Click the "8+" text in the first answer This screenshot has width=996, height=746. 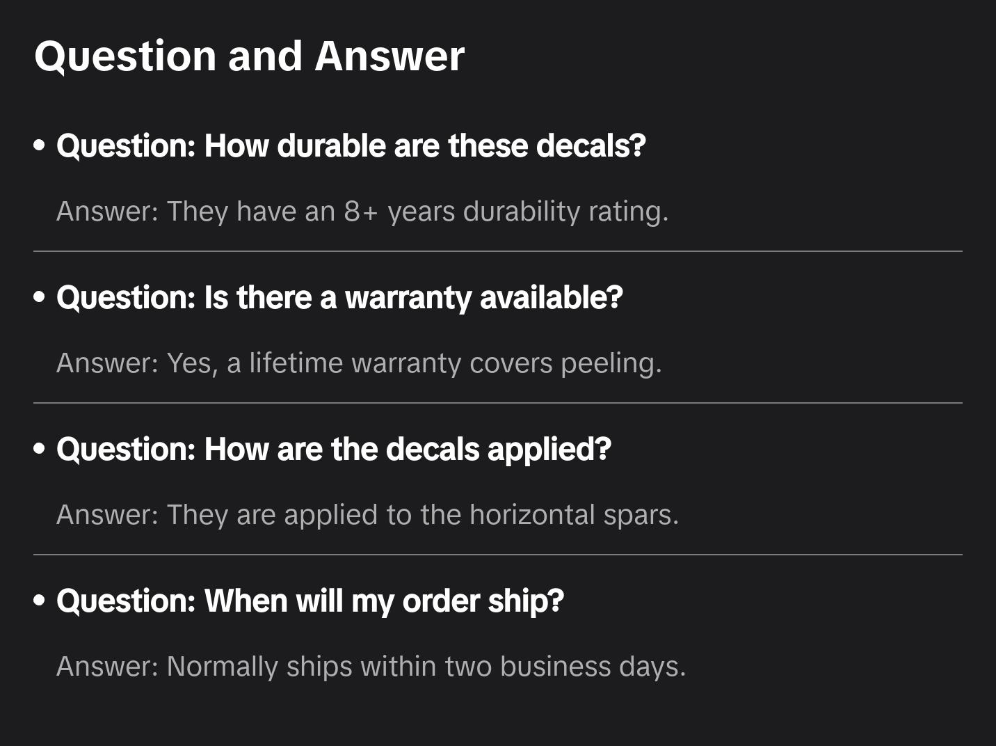(x=361, y=212)
